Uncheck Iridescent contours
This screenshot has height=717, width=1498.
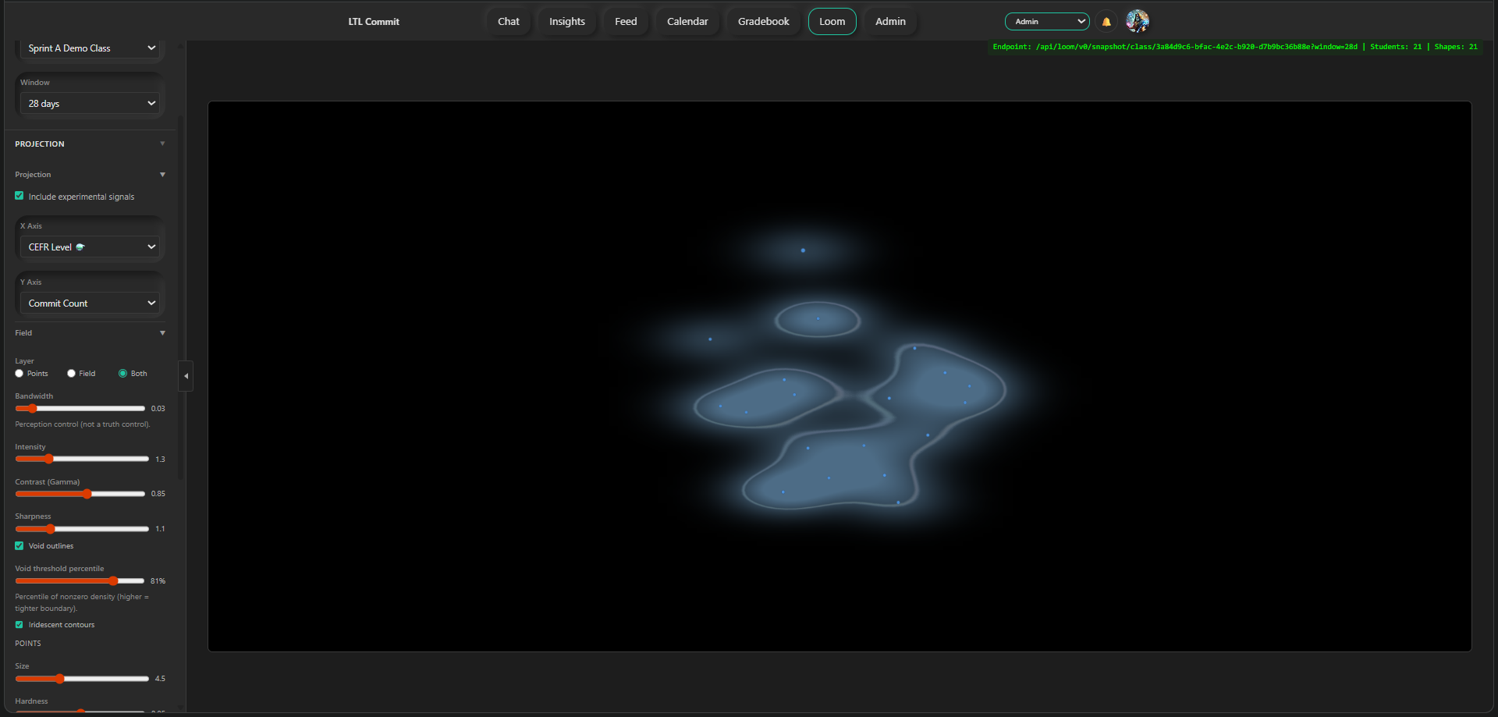(x=20, y=625)
